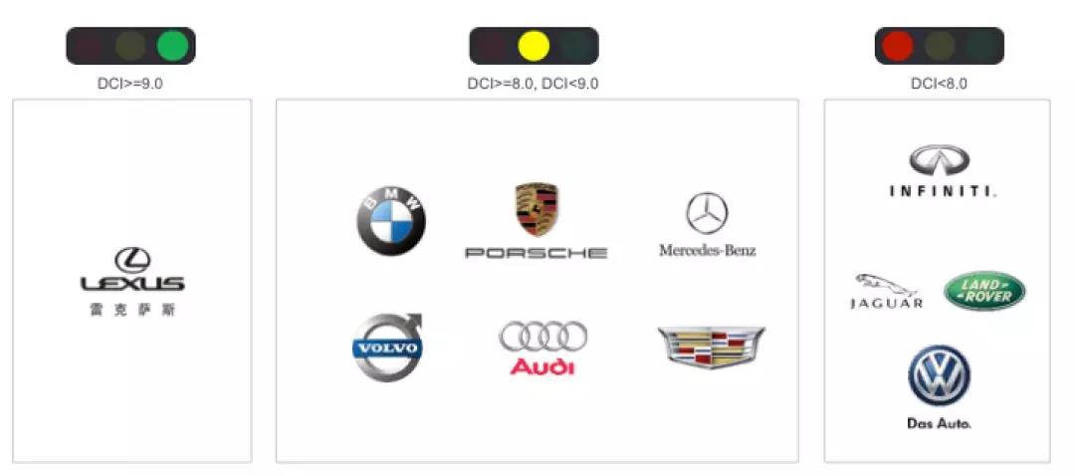Click the PORSCHE wordmark text
The image size is (1075, 476).
click(x=537, y=253)
